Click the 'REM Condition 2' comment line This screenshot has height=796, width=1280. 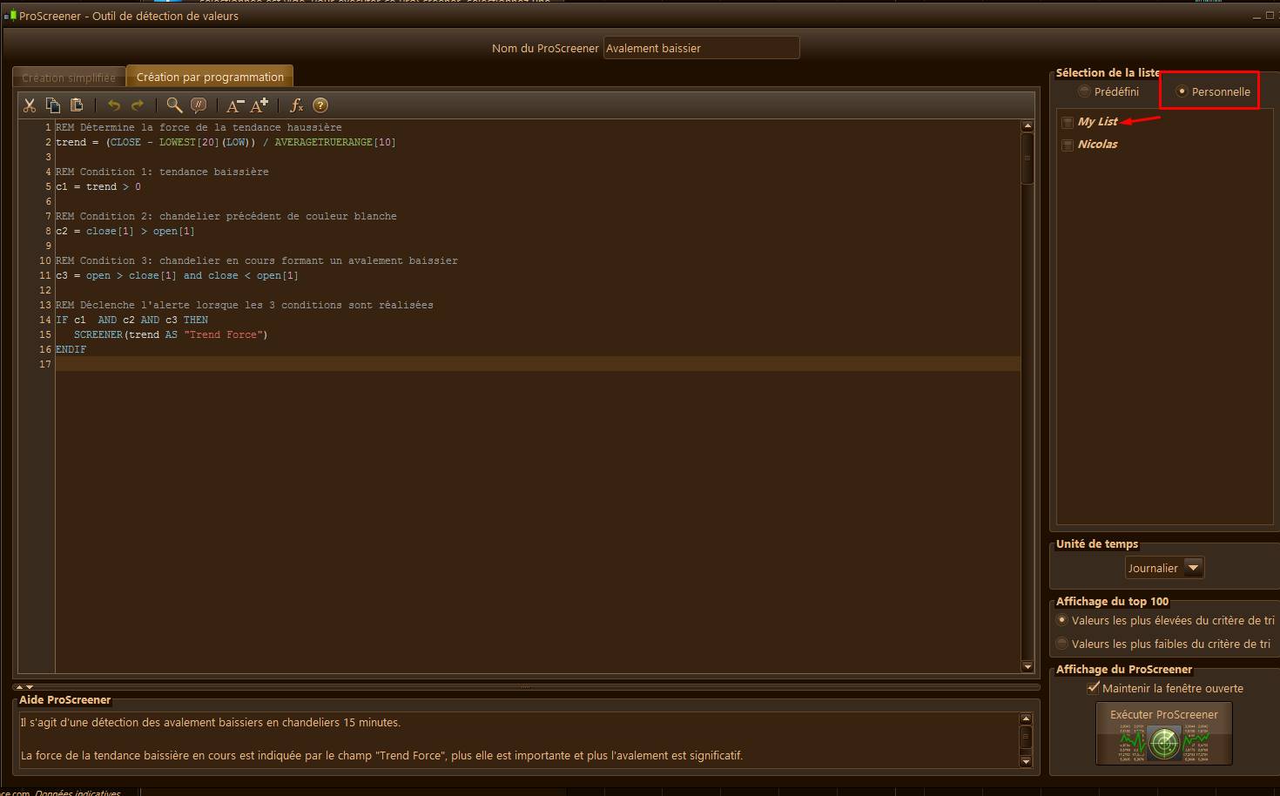tap(226, 216)
